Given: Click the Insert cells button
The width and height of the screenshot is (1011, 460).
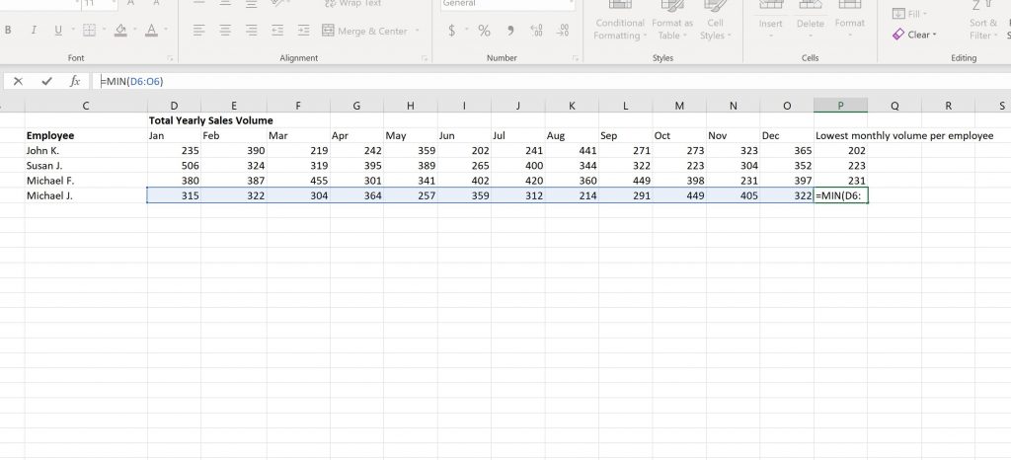Looking at the screenshot, I should (770, 20).
